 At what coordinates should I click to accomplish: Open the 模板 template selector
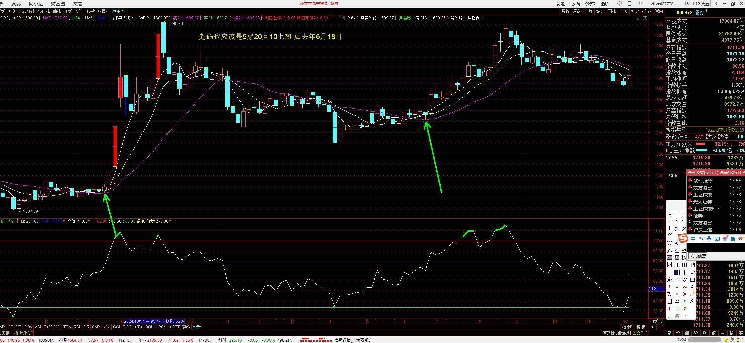(641, 327)
